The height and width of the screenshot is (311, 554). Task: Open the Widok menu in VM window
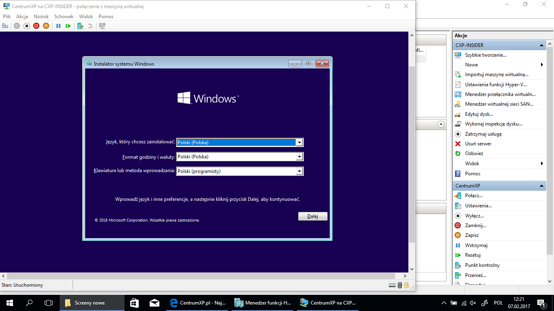pos(86,17)
